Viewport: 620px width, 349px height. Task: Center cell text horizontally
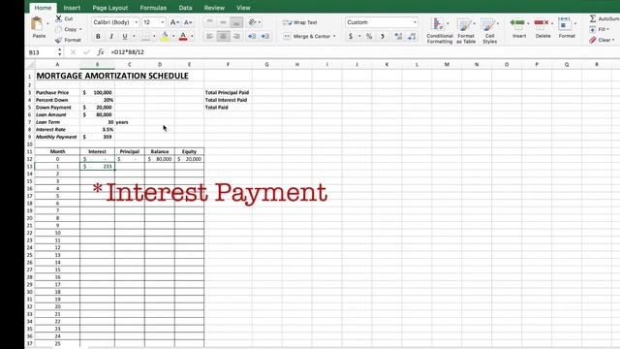[223, 37]
